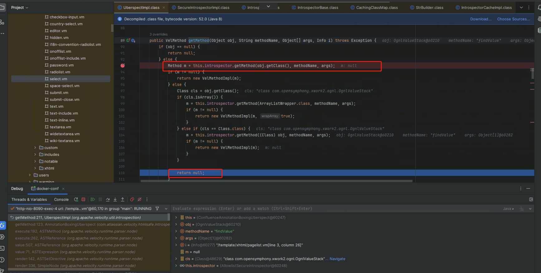Image resolution: width=541 pixels, height=273 pixels.
Task: Close the docker-conf debug tab
Action: pos(63,188)
